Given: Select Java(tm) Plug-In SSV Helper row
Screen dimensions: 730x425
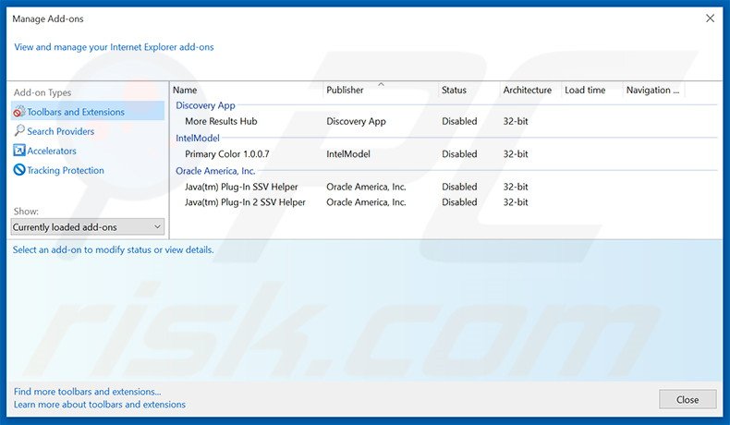Looking at the screenshot, I should pos(241,187).
